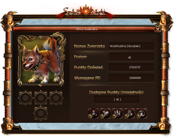Click the Poziom value field showing 42
174x138 pixels.
(131, 57)
